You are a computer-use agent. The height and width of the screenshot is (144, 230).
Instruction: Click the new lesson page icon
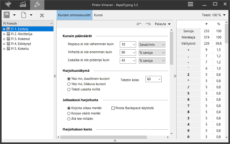pyautogui.click(x=24, y=15)
